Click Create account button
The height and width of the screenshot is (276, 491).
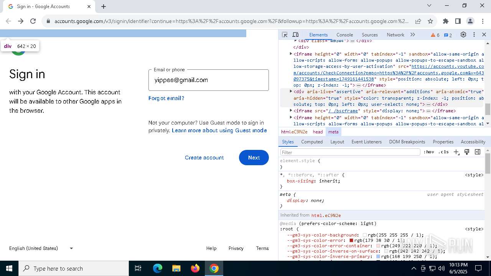[x=204, y=158]
